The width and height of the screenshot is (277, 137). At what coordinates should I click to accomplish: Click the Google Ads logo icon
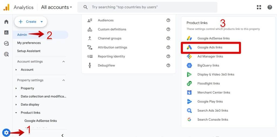pos(189,47)
